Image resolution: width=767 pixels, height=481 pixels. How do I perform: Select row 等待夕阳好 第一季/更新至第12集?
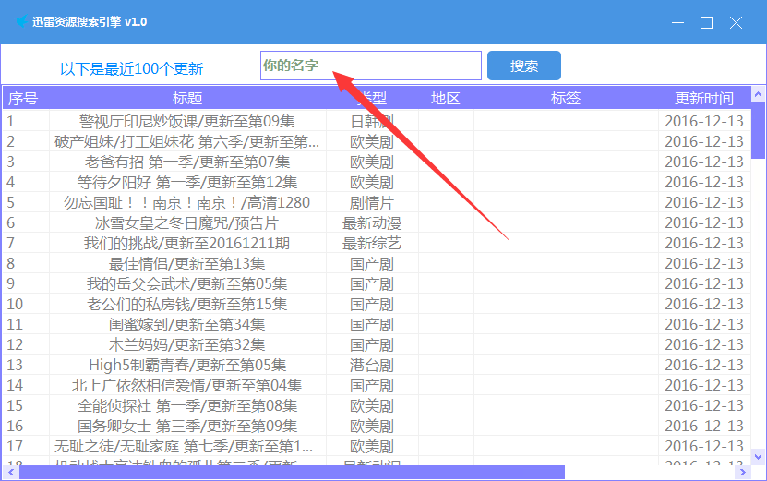[x=377, y=182]
